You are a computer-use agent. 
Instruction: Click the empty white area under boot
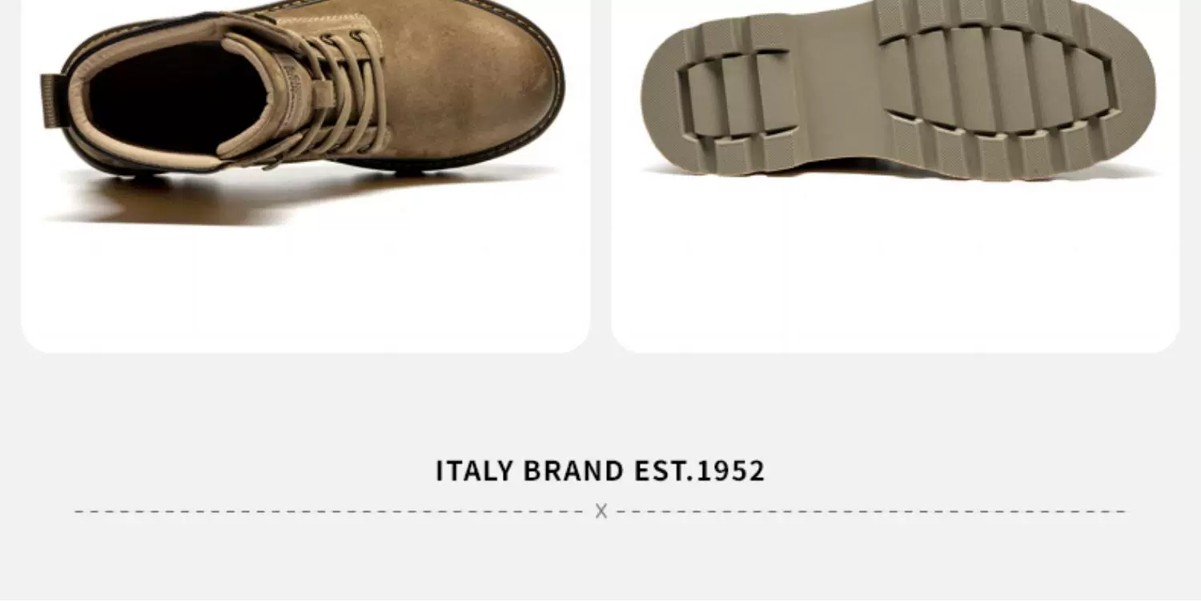(305, 288)
